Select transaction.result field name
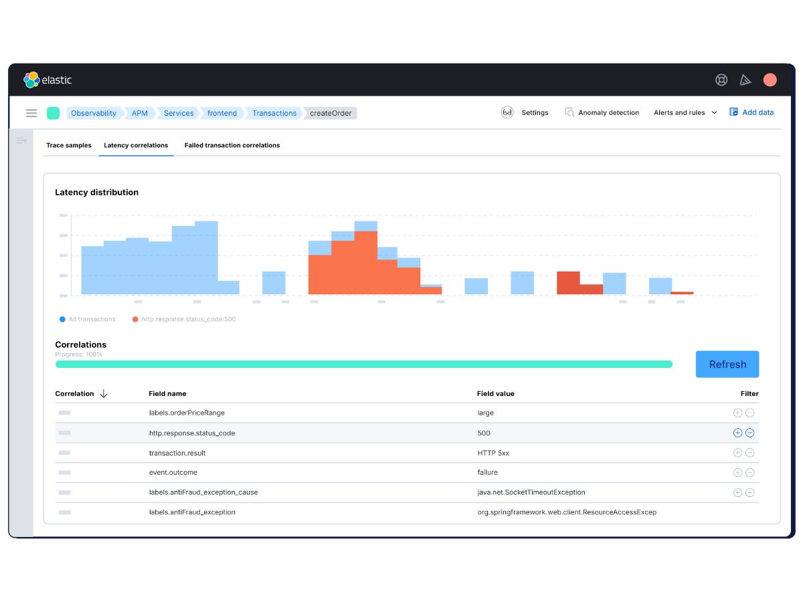 click(177, 453)
